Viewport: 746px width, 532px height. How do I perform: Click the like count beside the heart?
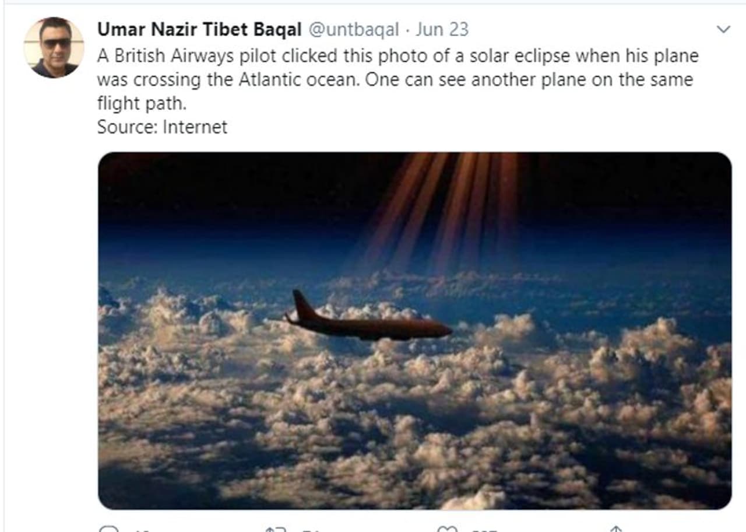pyautogui.click(x=484, y=530)
